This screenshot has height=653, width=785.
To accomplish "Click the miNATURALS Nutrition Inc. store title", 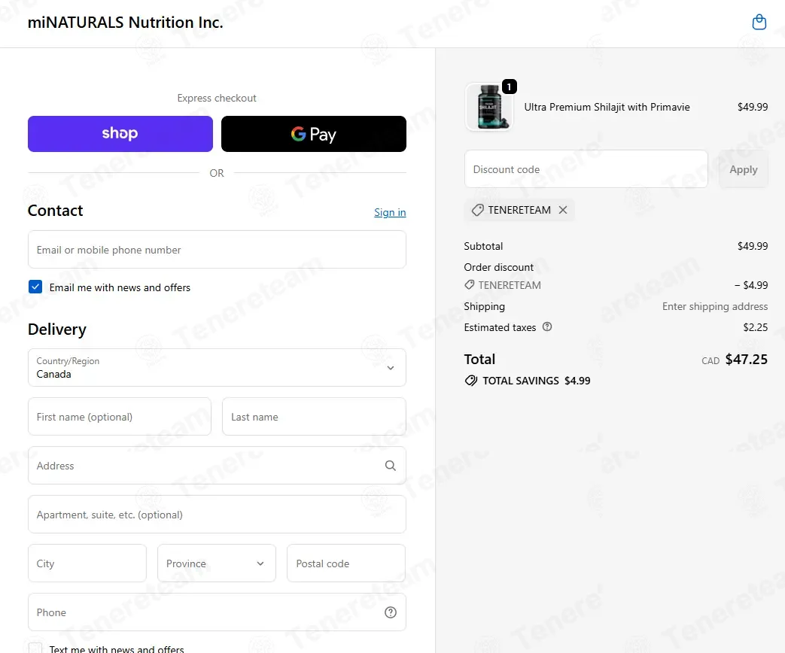I will [125, 23].
